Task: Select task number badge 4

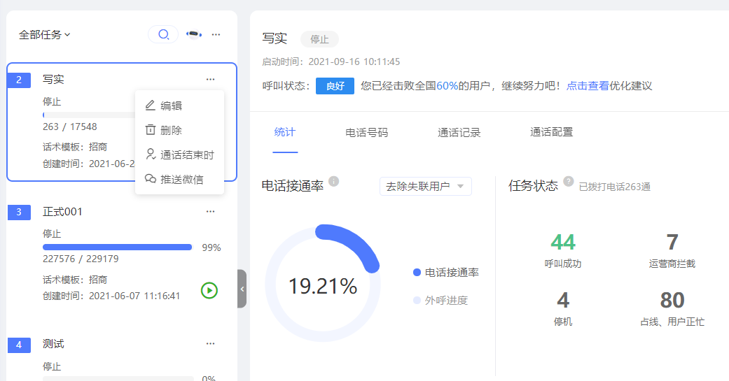Action: pyautogui.click(x=19, y=345)
